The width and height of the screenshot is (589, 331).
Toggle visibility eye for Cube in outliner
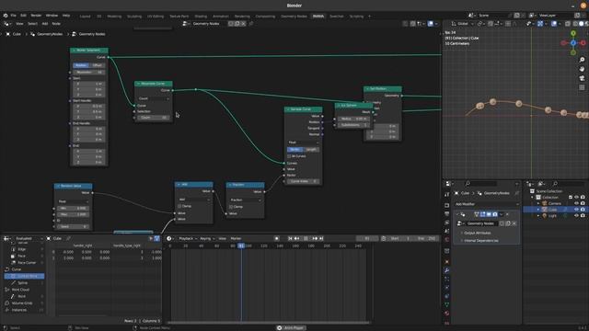point(577,210)
